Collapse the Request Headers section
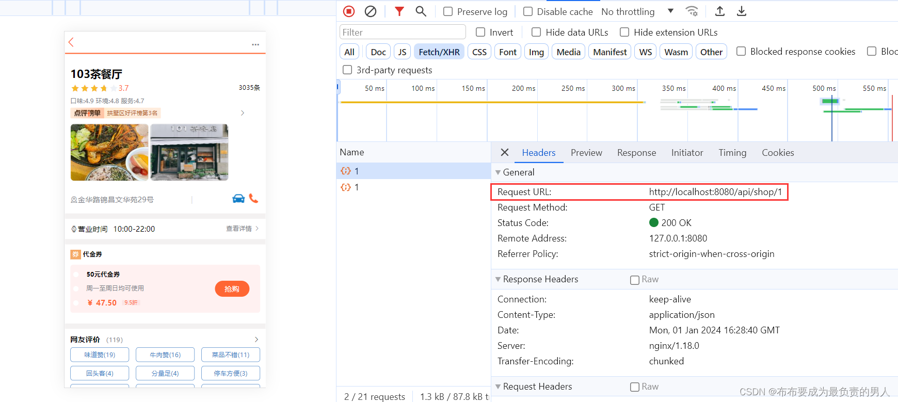This screenshot has width=898, height=402. coord(498,387)
